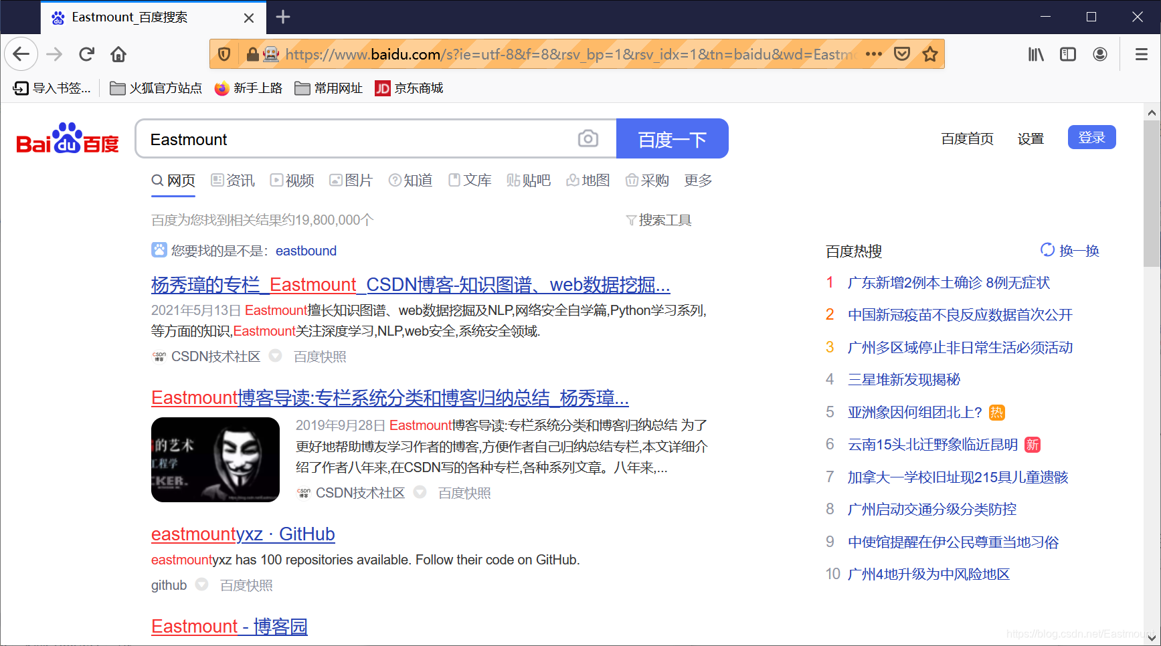Screen dimensions: 1161x646
Task: Click the 登录 login button
Action: pos(1091,137)
